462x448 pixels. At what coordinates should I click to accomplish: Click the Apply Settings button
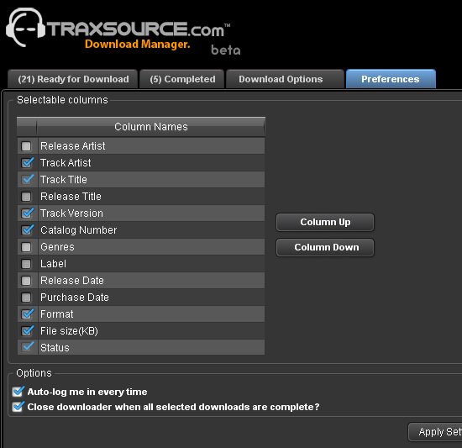point(435,432)
